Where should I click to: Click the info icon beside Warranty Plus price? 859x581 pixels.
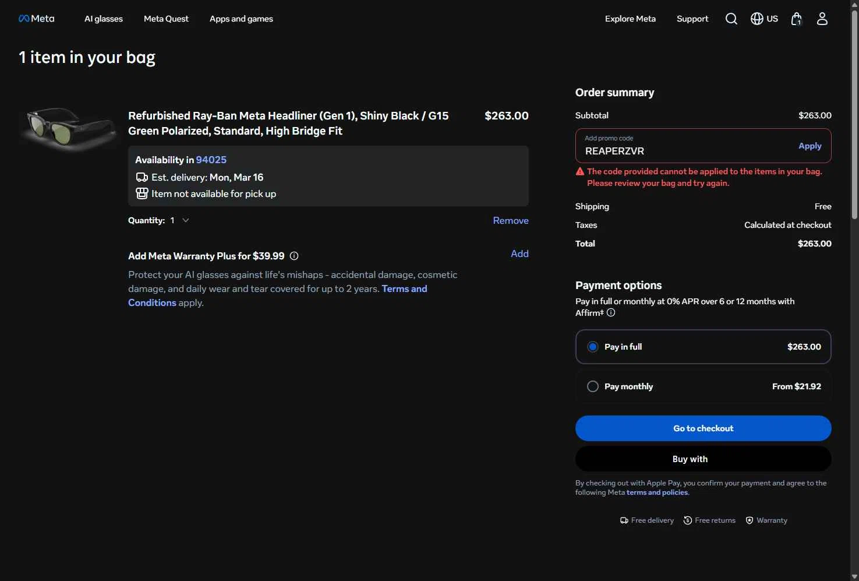tap(294, 256)
